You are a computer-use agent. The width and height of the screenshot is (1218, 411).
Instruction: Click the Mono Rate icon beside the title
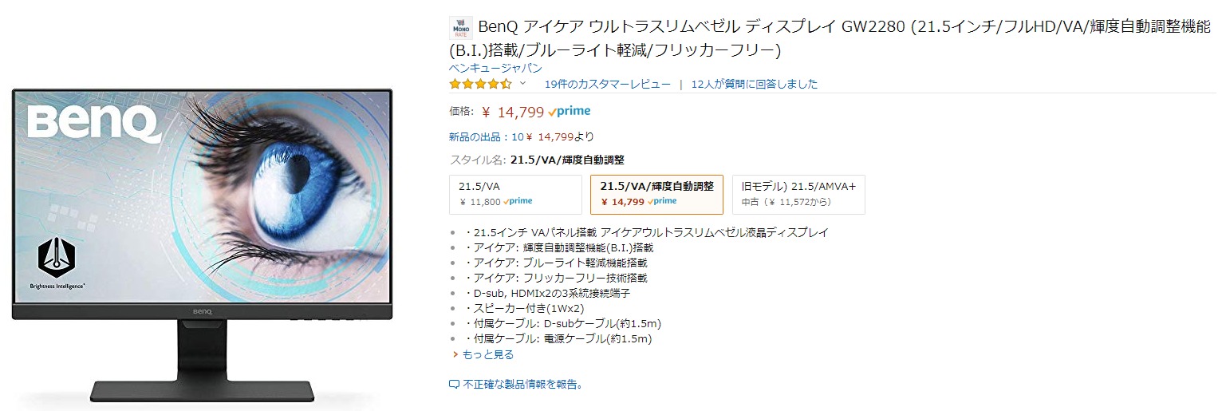point(460,28)
